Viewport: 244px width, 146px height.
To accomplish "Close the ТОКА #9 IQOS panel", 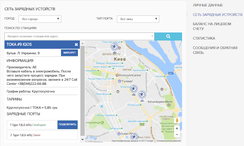I will (76, 45).
